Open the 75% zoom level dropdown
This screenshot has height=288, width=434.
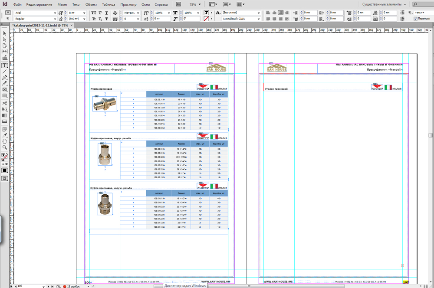pos(200,4)
